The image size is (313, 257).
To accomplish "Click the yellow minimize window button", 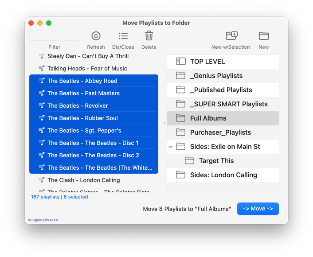I will pyautogui.click(x=40, y=23).
